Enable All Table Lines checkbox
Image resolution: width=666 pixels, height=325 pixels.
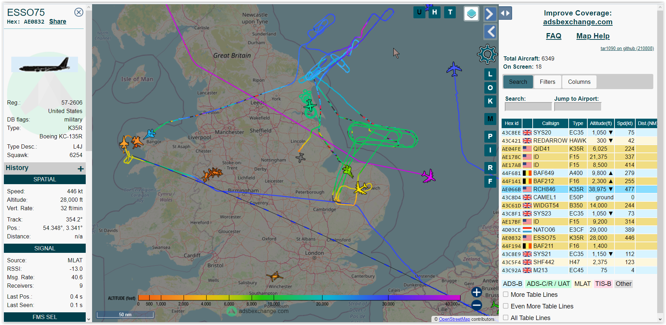pyautogui.click(x=505, y=318)
